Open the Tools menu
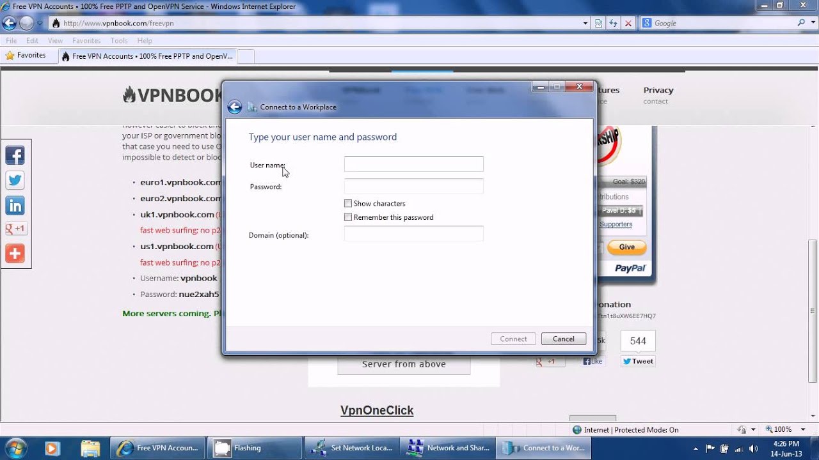 119,40
